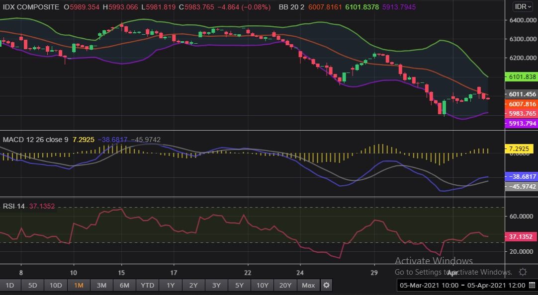
Task: Click the IDX COMPOSITE symbol title
Action: click(x=30, y=7)
